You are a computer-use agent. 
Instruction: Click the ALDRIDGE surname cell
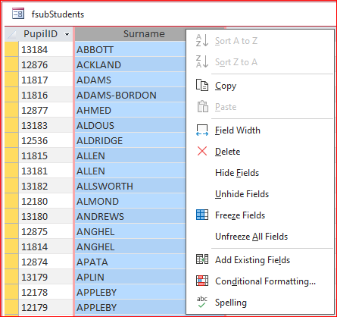[130, 140]
